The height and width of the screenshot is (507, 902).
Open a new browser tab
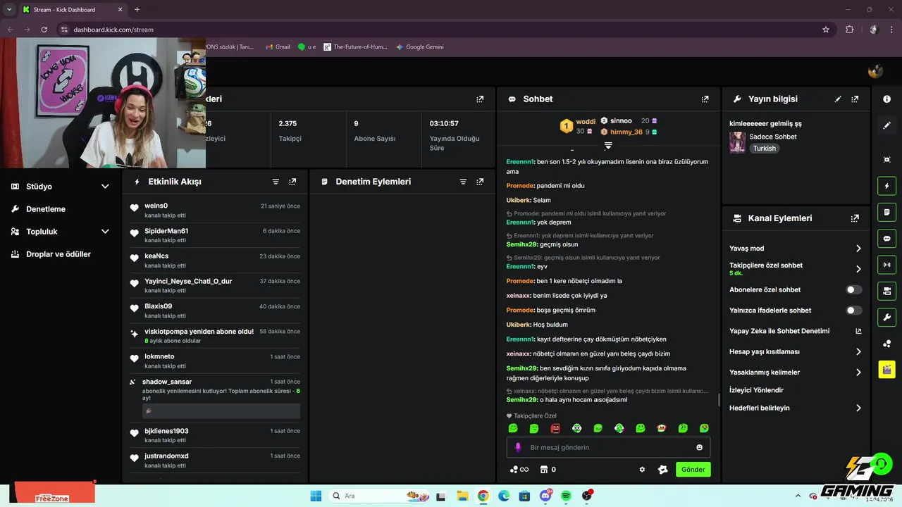[137, 9]
